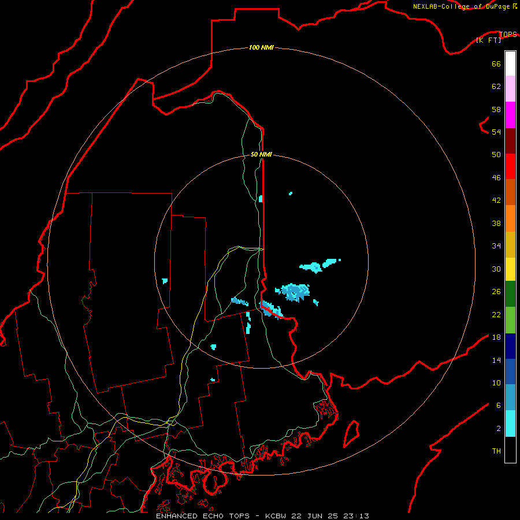Click the legend value 34
Screen dimensions: 520x520
point(496,246)
